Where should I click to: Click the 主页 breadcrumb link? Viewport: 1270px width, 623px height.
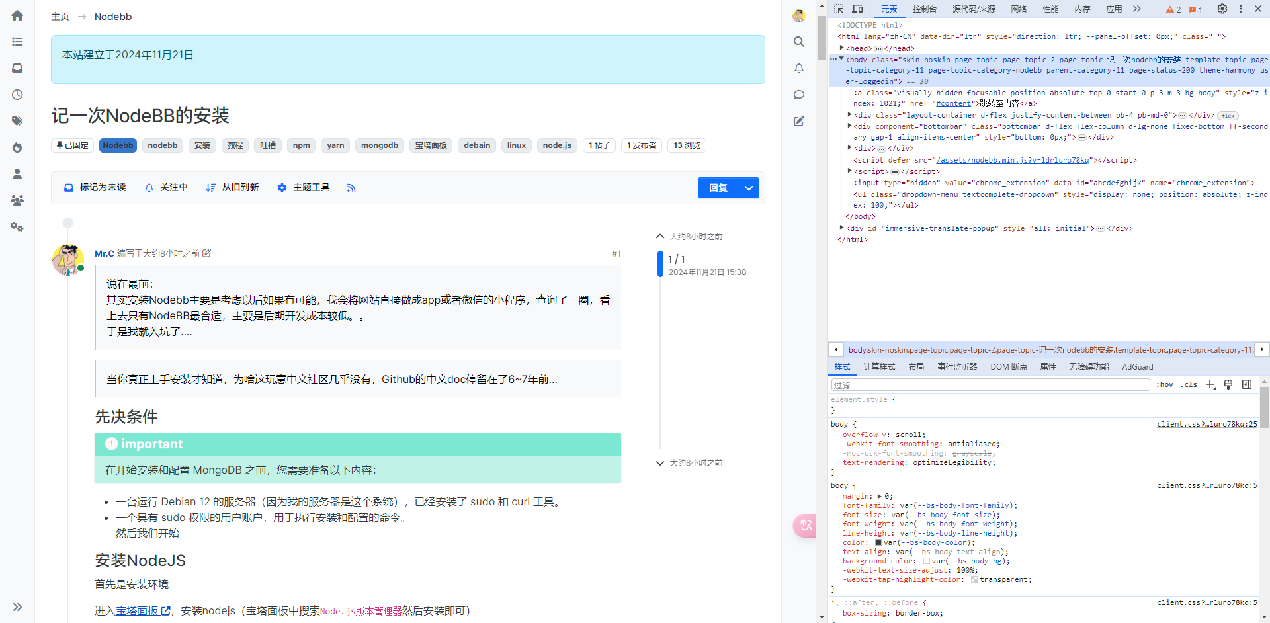(x=60, y=17)
